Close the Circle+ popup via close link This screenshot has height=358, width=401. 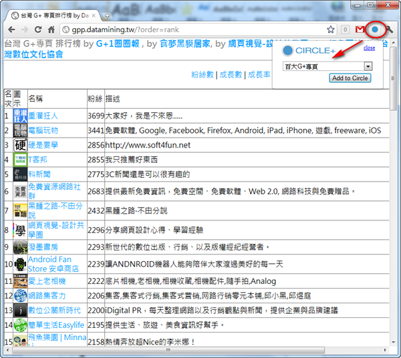[x=369, y=48]
